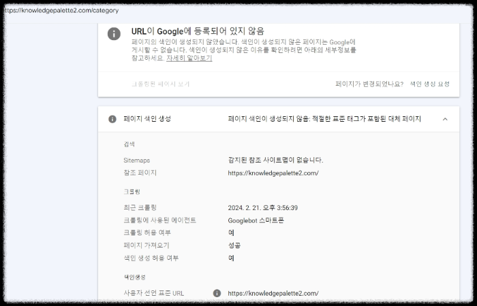477x306 pixels.
Task: Click the 색인 생성 허용 여부 label
Action: click(151, 258)
